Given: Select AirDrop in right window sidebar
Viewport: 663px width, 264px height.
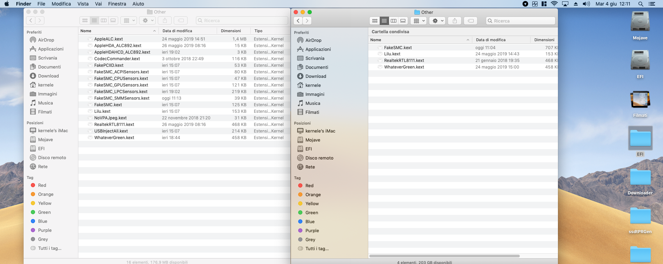Looking at the screenshot, I should click(313, 40).
